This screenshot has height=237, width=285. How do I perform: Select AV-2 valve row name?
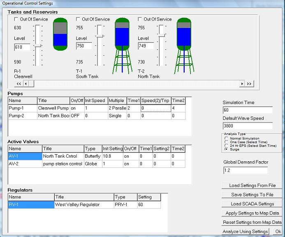[x=25, y=164]
